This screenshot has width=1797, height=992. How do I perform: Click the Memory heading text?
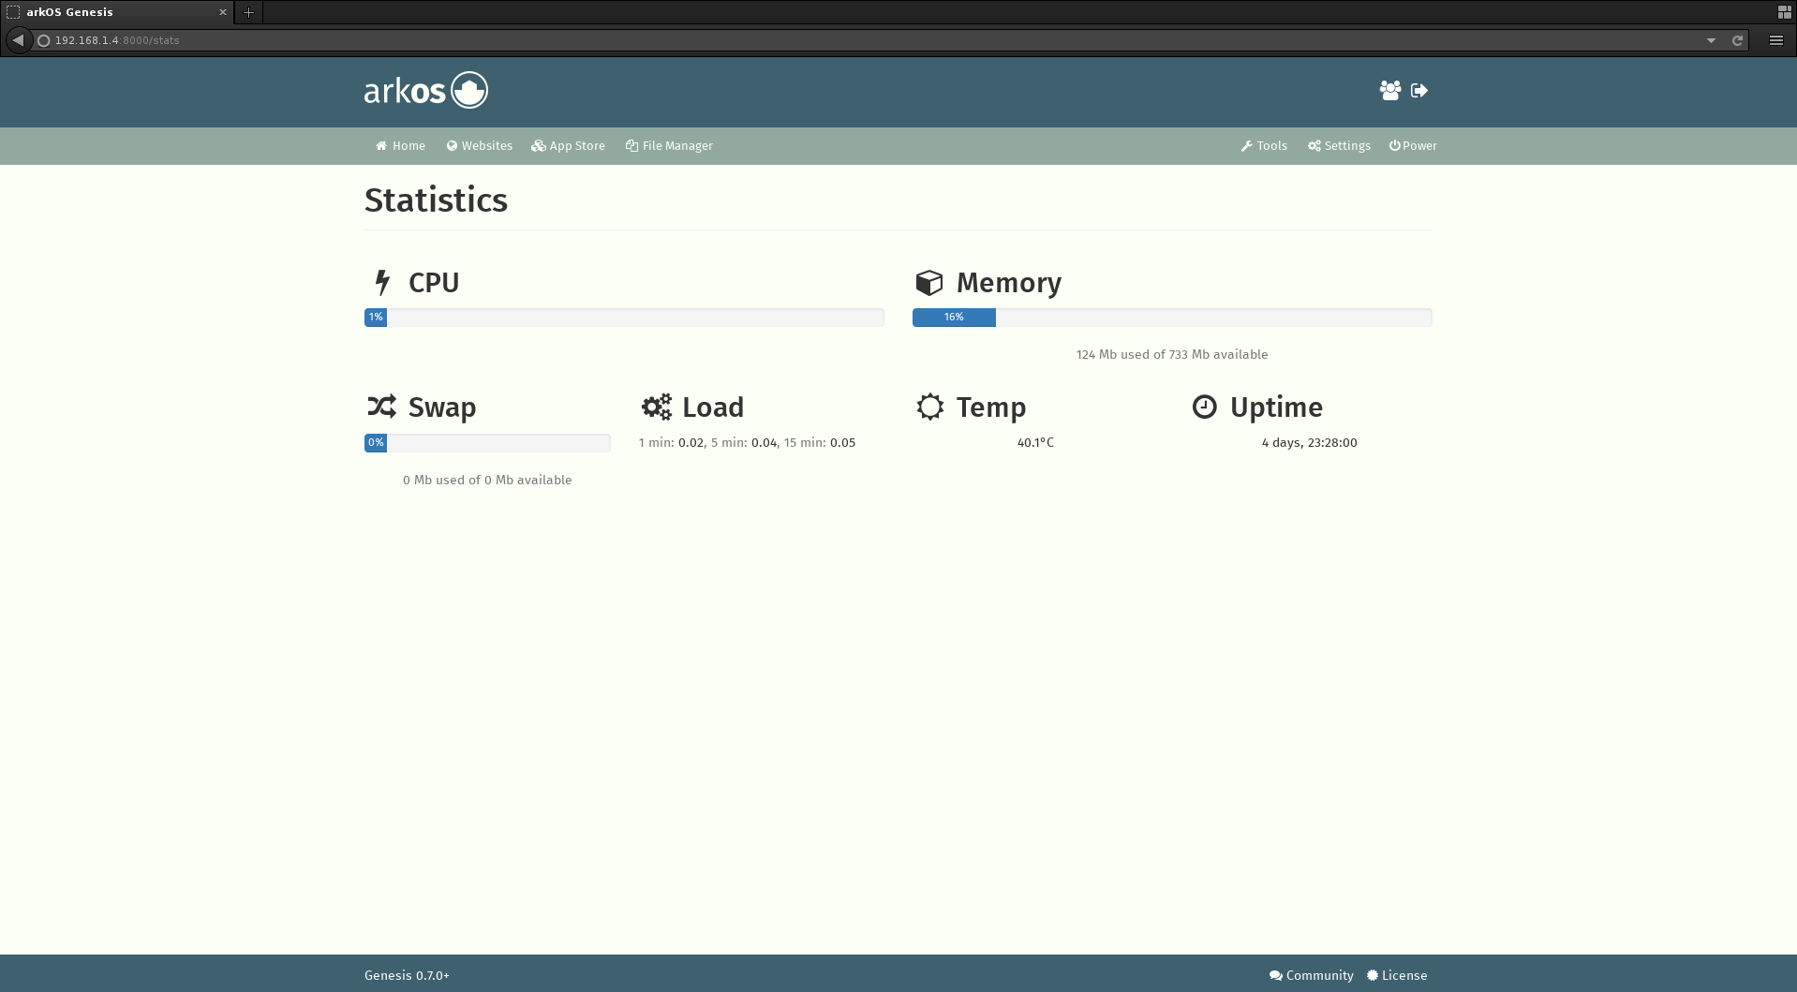point(1009,283)
